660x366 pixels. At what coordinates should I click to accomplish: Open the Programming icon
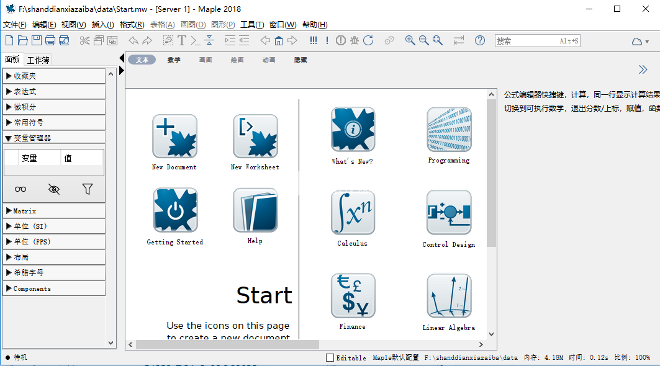449,129
